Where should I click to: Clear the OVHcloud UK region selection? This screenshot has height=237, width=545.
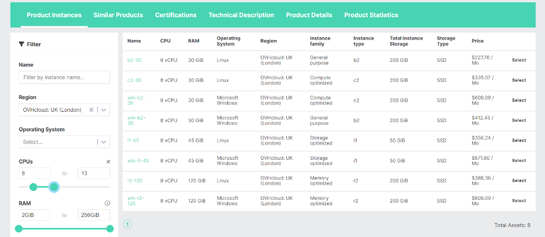pyautogui.click(x=91, y=110)
